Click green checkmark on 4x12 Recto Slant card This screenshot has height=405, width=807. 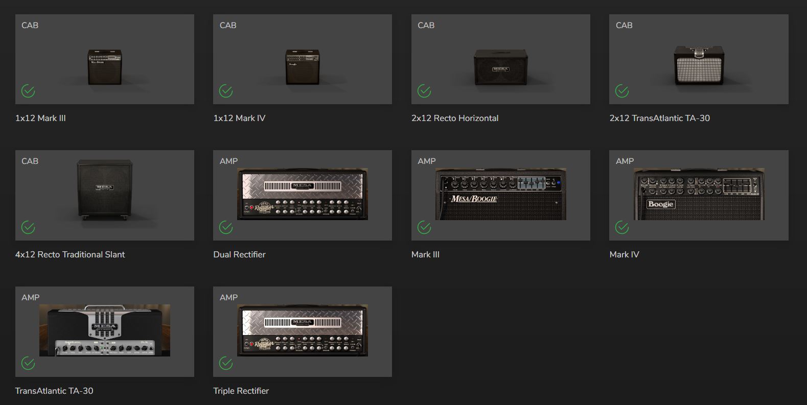tap(28, 227)
